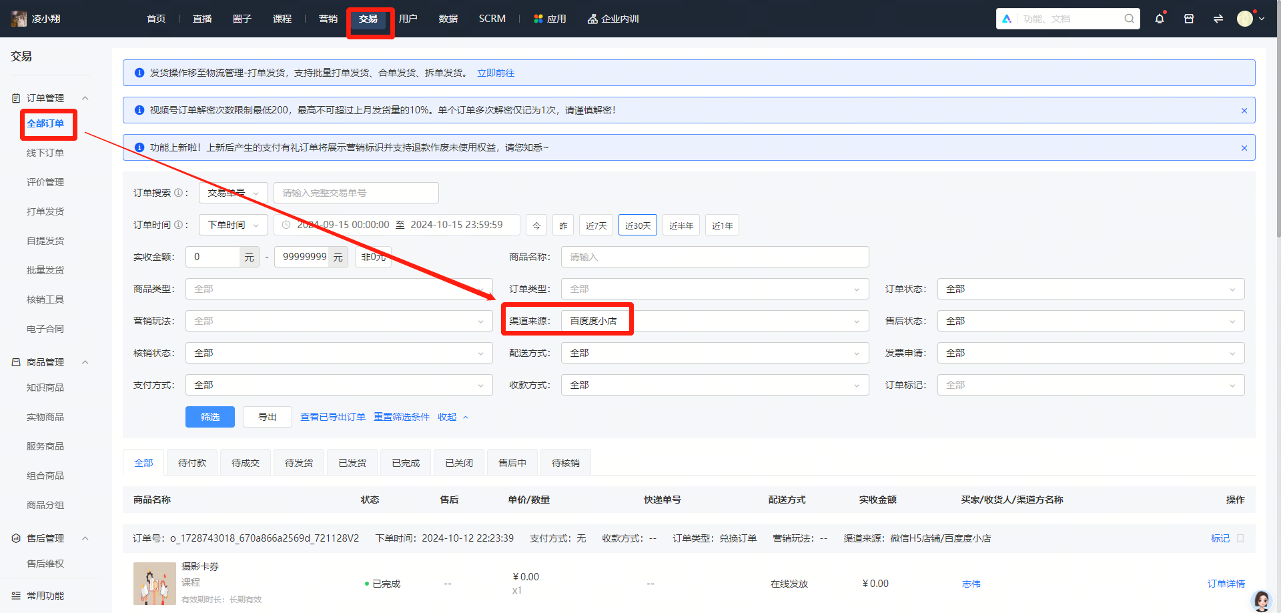Close the 功能上新啦 notice banner

tap(1244, 148)
